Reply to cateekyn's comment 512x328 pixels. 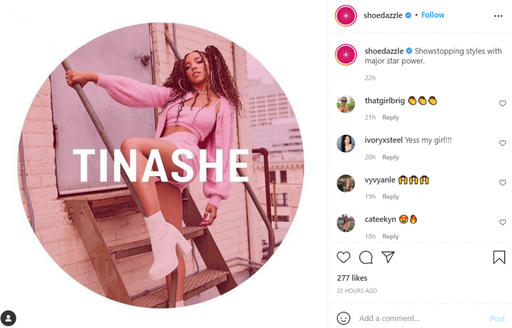390,236
